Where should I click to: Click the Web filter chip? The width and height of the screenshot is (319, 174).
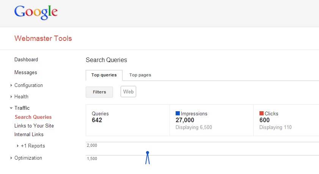coord(128,92)
